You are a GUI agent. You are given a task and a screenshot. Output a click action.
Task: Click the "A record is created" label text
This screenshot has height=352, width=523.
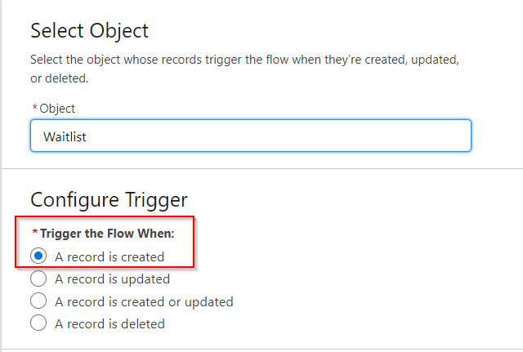point(110,256)
